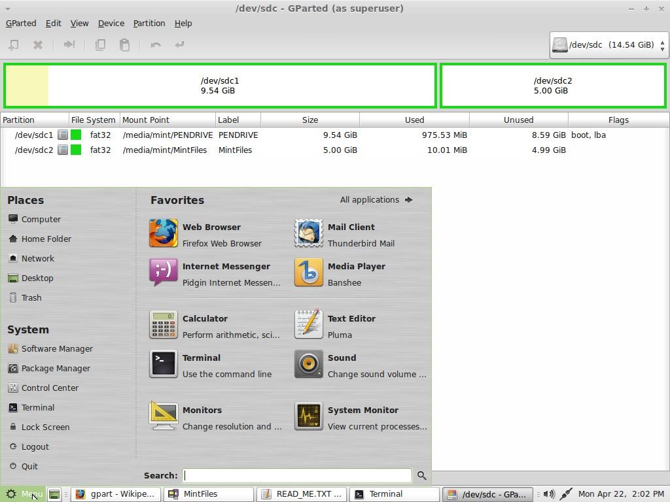Click the Copy partition toolbar icon
The image size is (670, 502).
[101, 44]
